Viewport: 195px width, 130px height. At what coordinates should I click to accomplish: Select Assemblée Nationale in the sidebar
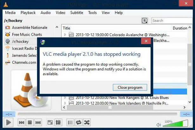29,28
